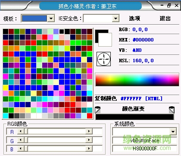
Task: Click the #FFFFFF copy color value
Action: [131, 99]
